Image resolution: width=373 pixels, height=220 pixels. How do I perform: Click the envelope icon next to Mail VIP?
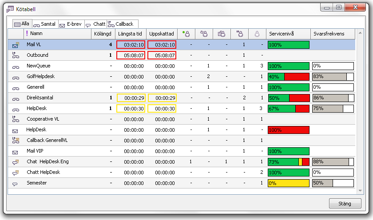point(15,151)
